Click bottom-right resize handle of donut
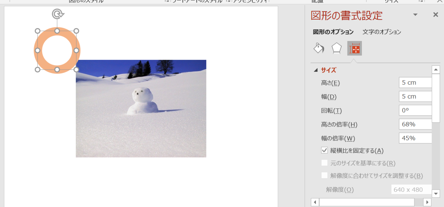Image resolution: width=444 pixels, height=207 pixels. [x=76, y=69]
